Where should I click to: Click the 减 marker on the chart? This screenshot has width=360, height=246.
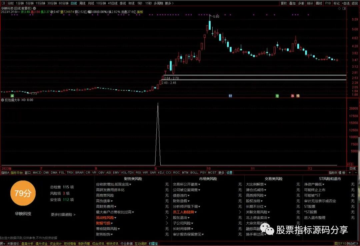coord(12,96)
